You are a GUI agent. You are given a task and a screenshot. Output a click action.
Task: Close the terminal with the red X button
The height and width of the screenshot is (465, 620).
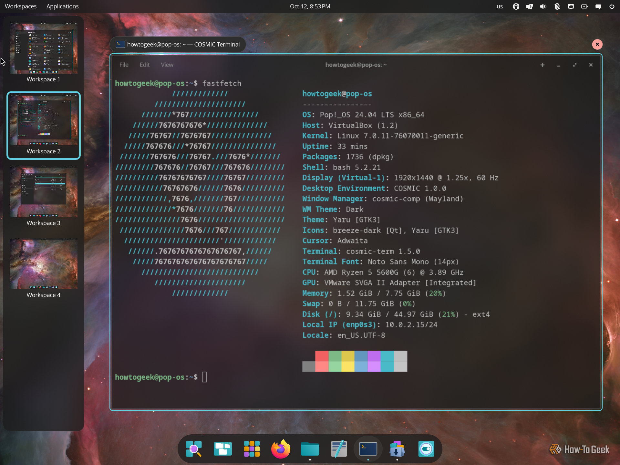click(597, 44)
